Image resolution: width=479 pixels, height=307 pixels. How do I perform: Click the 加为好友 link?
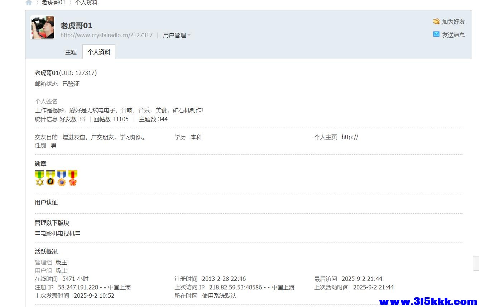tap(453, 22)
